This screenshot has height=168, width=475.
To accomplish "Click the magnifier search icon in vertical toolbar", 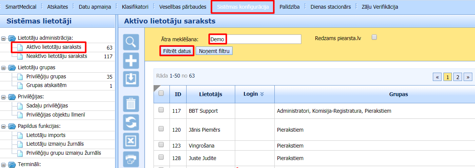I will 131,42.
